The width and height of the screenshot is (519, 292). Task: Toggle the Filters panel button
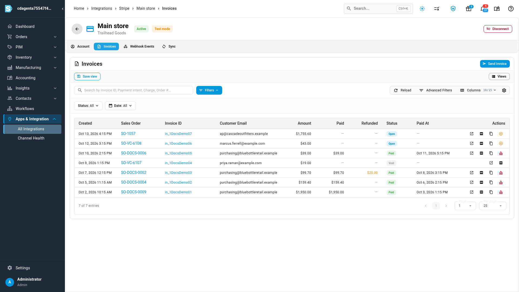[209, 90]
